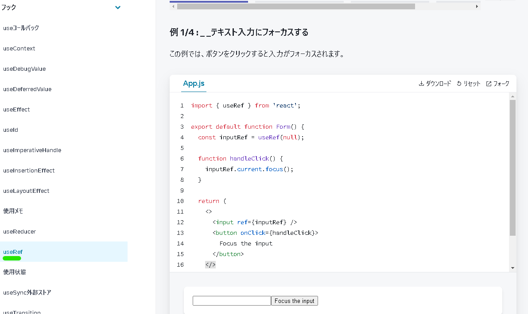
Task: Open the useEffect reference link
Action: tap(16, 110)
